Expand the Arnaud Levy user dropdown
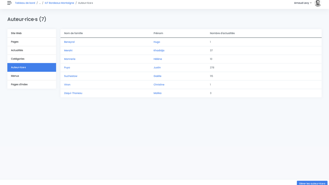329x185 pixels. 303,3
